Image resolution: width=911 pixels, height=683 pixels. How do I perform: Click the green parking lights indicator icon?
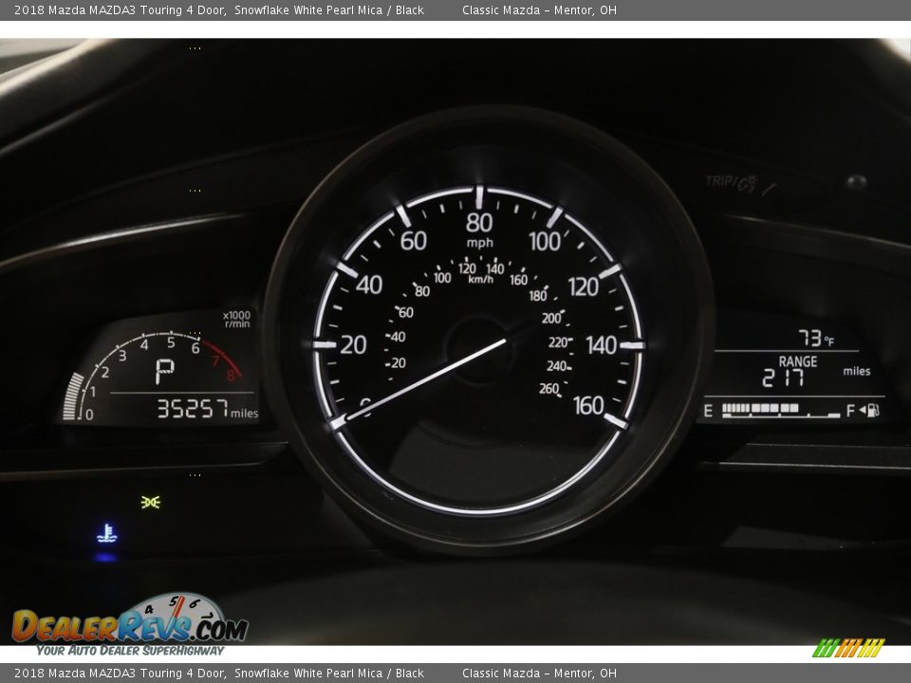[x=150, y=502]
